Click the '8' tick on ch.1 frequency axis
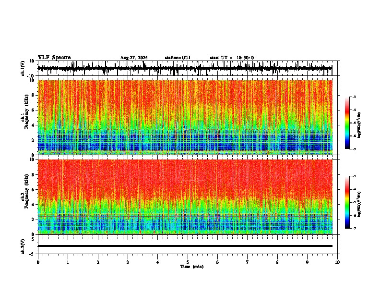The width and height of the screenshot is (380, 294). pyautogui.click(x=33, y=95)
